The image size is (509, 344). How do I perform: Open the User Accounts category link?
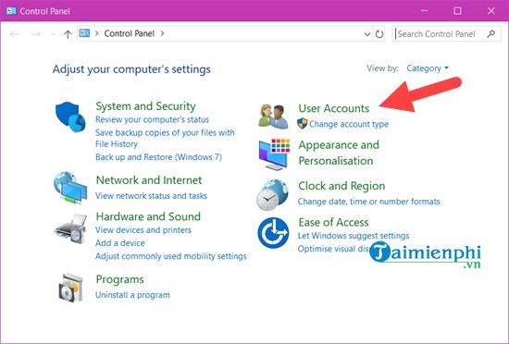[x=334, y=108]
